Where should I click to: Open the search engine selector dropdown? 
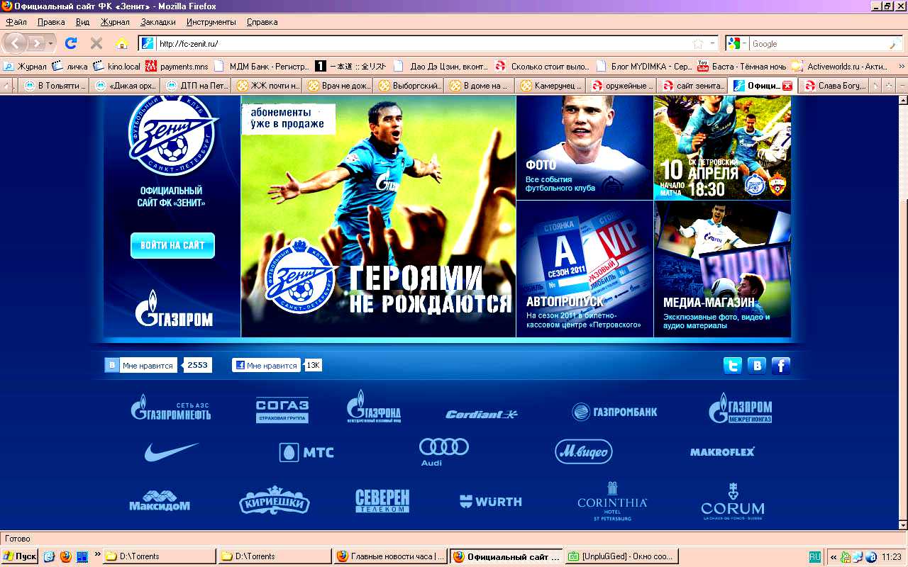737,44
